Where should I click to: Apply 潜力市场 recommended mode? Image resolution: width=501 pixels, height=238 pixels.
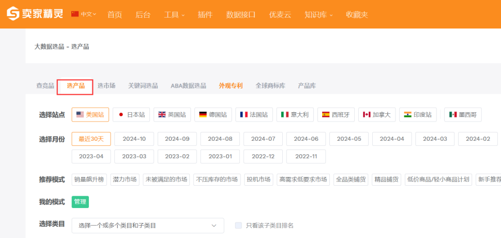point(125,180)
